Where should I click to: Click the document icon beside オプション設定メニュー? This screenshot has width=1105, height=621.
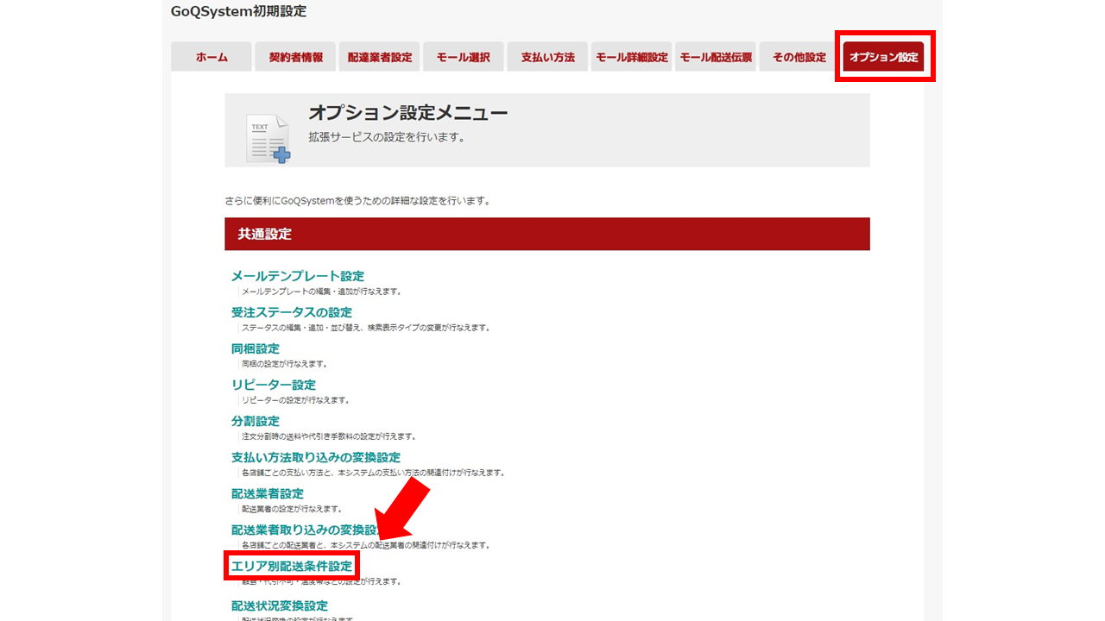click(x=268, y=138)
